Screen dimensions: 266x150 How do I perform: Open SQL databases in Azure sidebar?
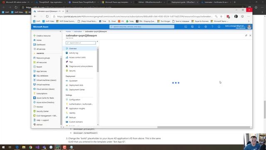pos(41,76)
